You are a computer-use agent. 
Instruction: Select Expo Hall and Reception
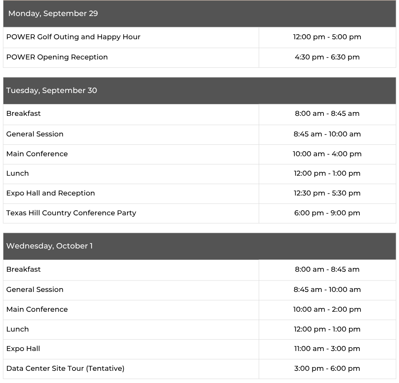coord(51,194)
